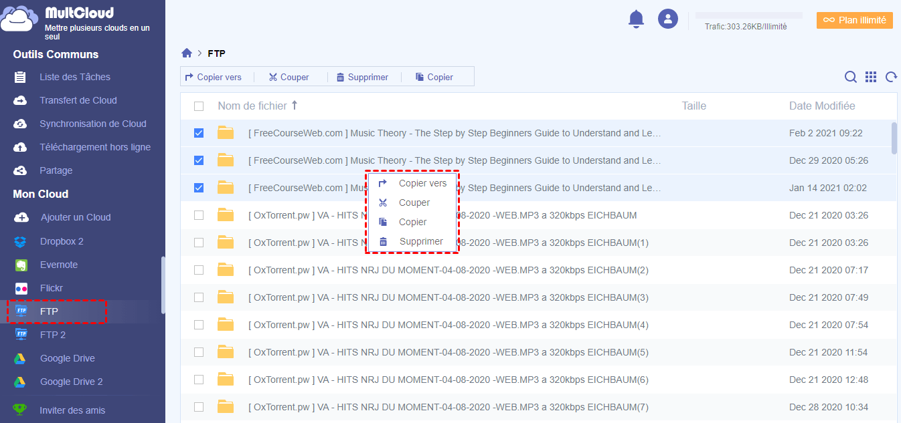Viewport: 901px width, 423px height.
Task: Open the EICHBAUM(7) folder name
Action: point(448,407)
